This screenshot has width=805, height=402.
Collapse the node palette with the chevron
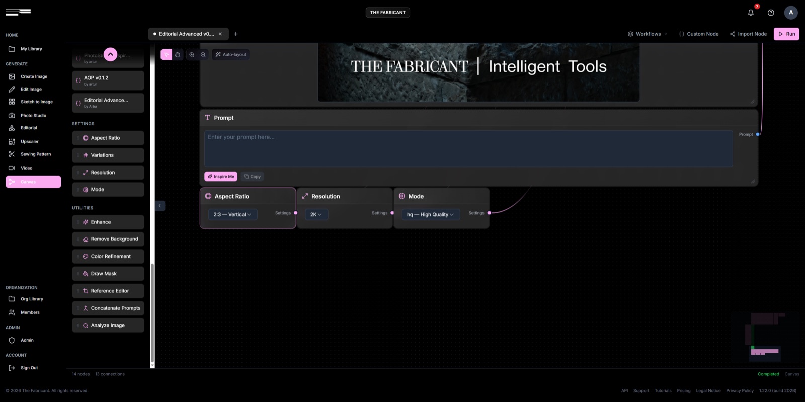point(160,206)
